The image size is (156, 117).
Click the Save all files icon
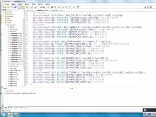[15, 7]
